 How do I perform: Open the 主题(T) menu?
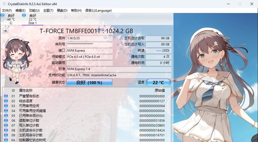(x=48, y=11)
